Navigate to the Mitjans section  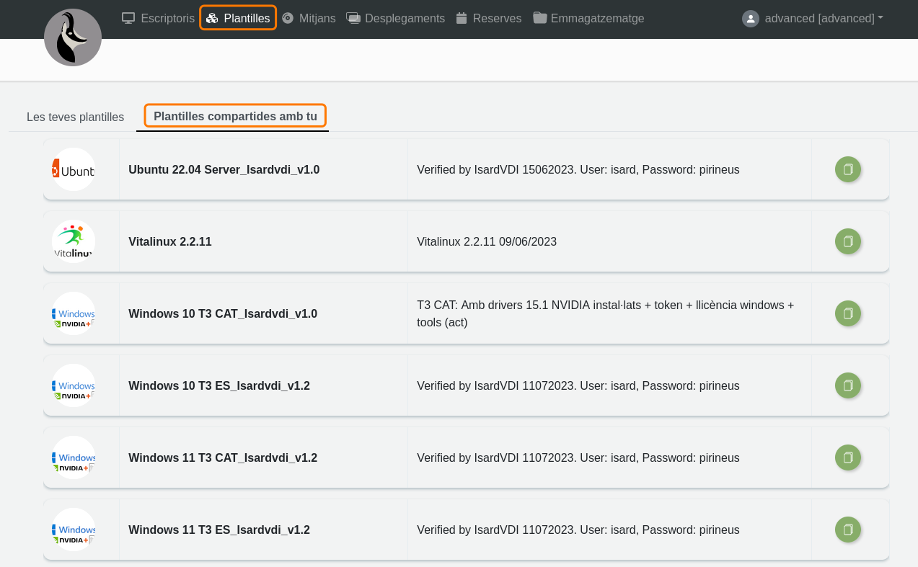pyautogui.click(x=309, y=18)
